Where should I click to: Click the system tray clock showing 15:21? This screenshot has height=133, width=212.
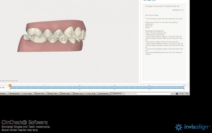pyautogui.click(x=187, y=94)
